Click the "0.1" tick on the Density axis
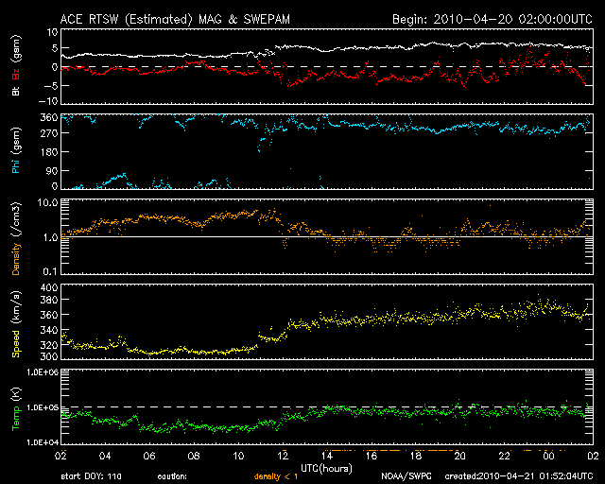Viewport: 605px width, 484px height. tap(50, 271)
